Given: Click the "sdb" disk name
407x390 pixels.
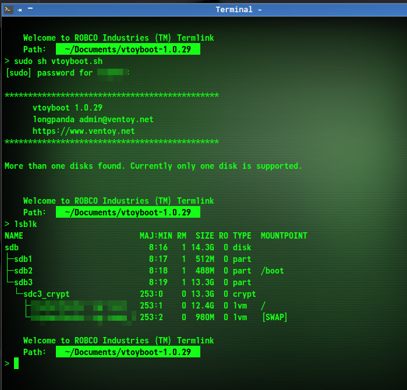Looking at the screenshot, I should click(12, 247).
